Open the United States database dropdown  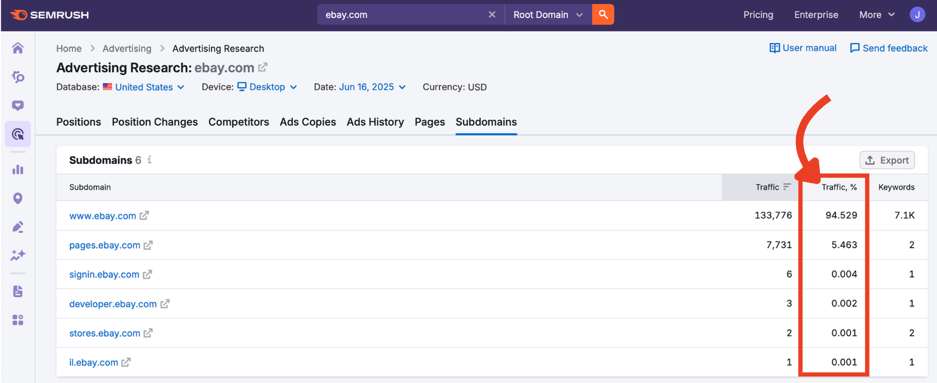point(149,87)
